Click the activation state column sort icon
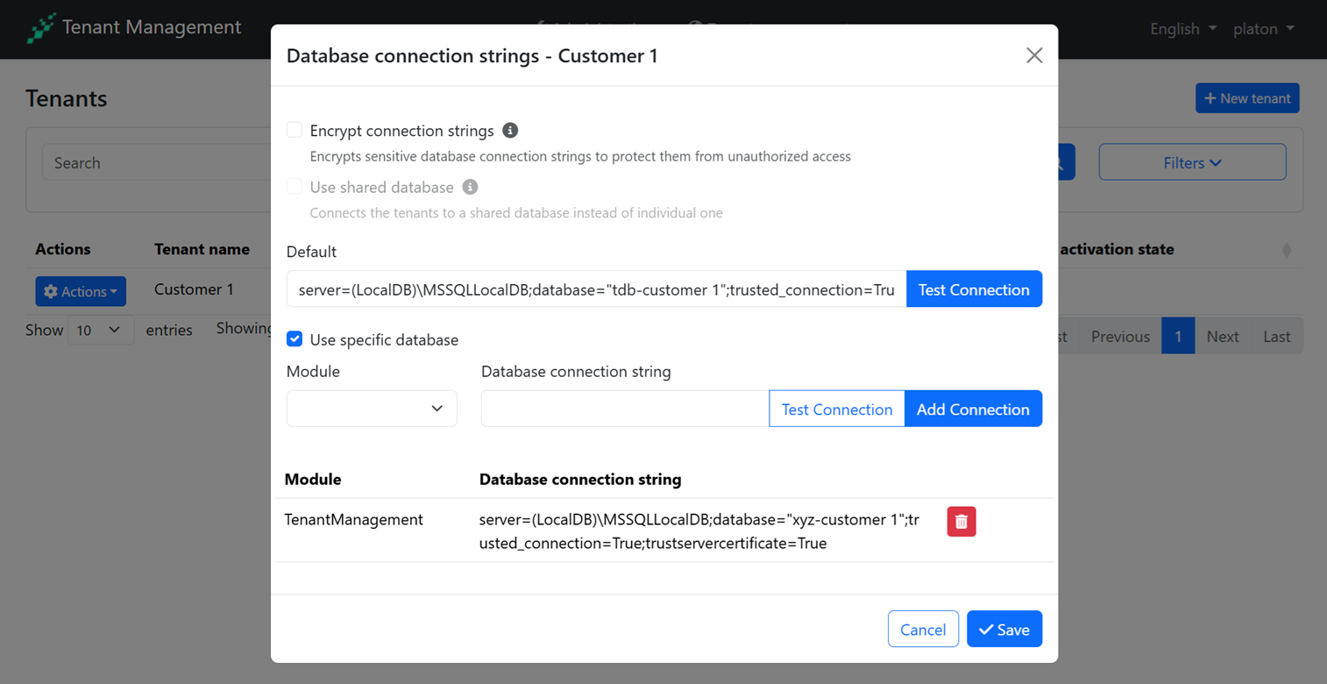The image size is (1327, 684). point(1286,250)
